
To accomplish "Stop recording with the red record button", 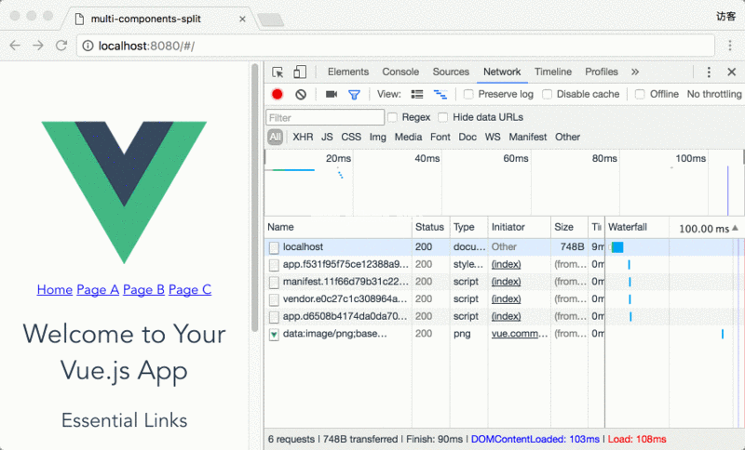I will click(x=277, y=94).
